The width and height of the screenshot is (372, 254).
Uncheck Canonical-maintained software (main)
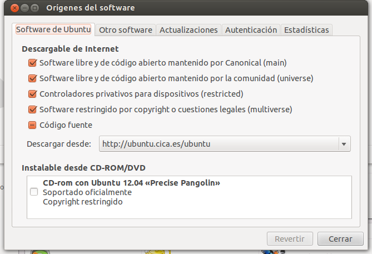pos(32,63)
